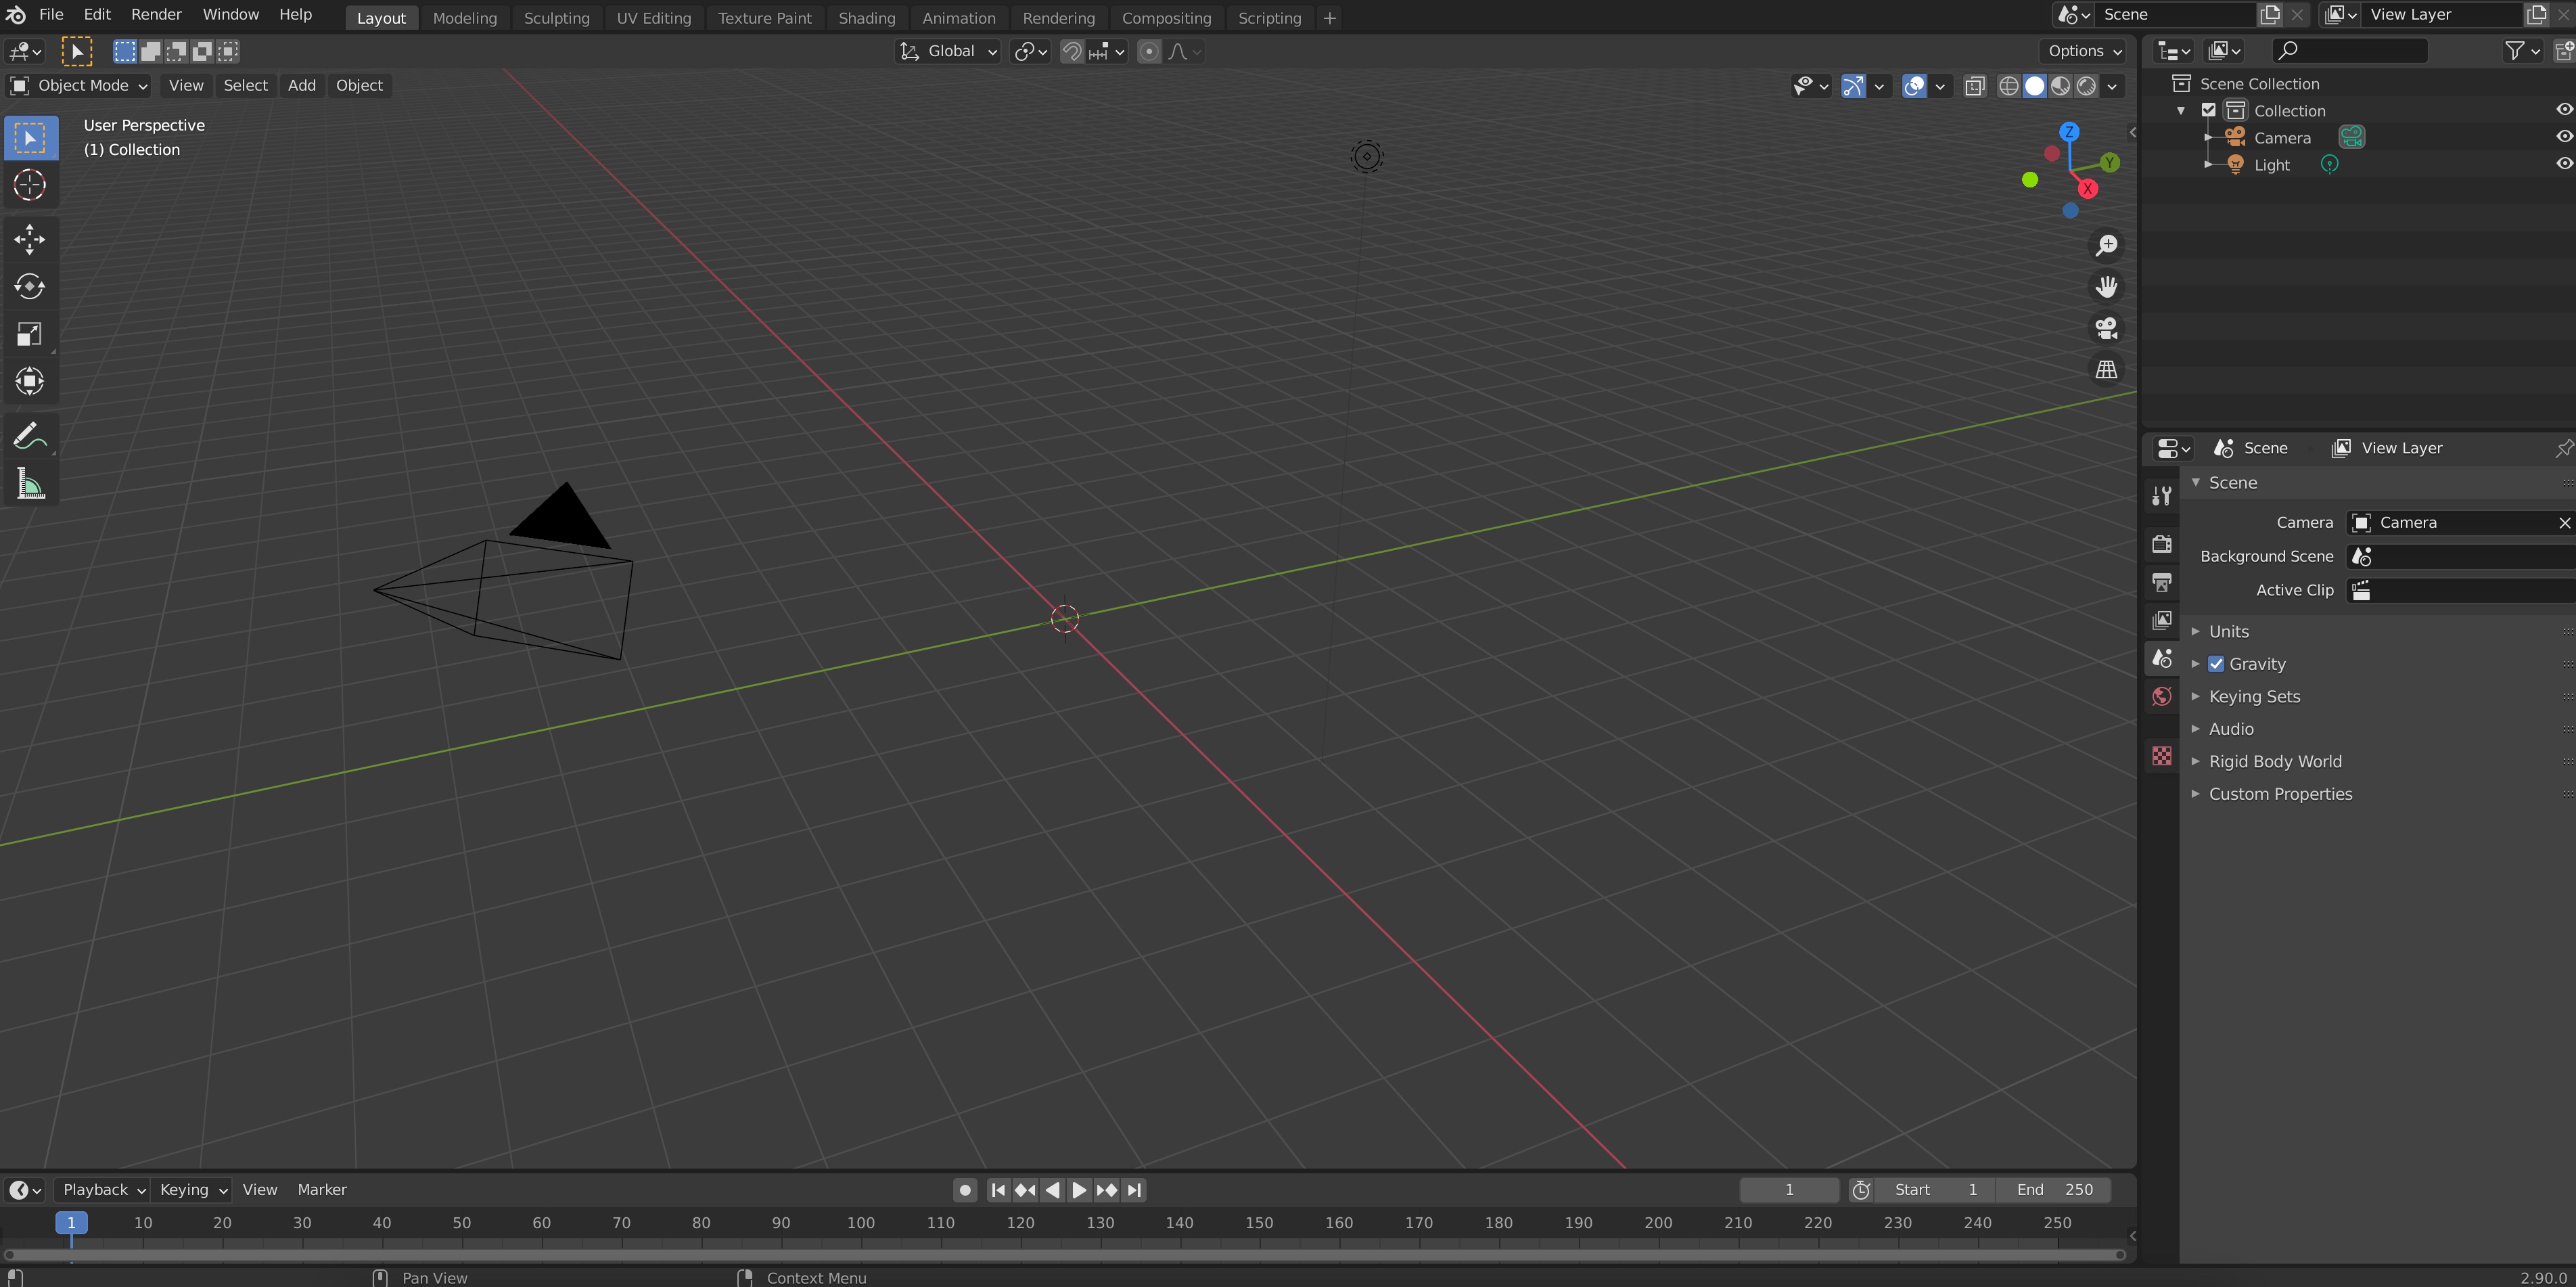Switch to wireframe viewport shading
Viewport: 2576px width, 1287px height.
tap(2008, 86)
